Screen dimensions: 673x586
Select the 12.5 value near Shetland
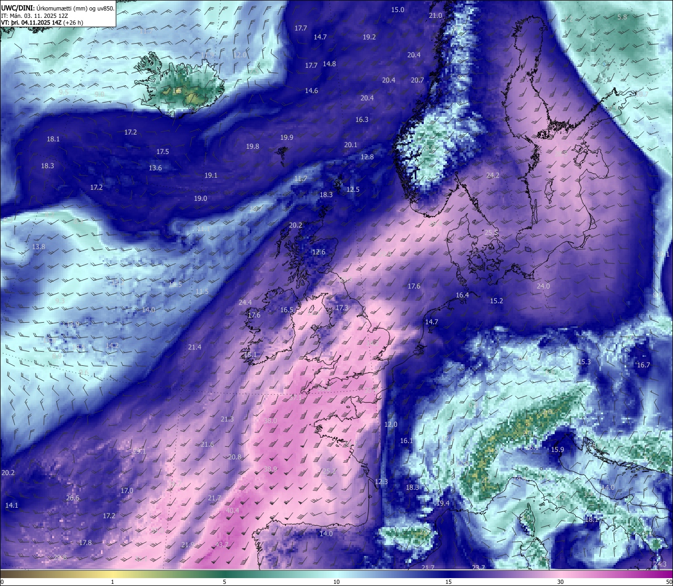point(353,189)
